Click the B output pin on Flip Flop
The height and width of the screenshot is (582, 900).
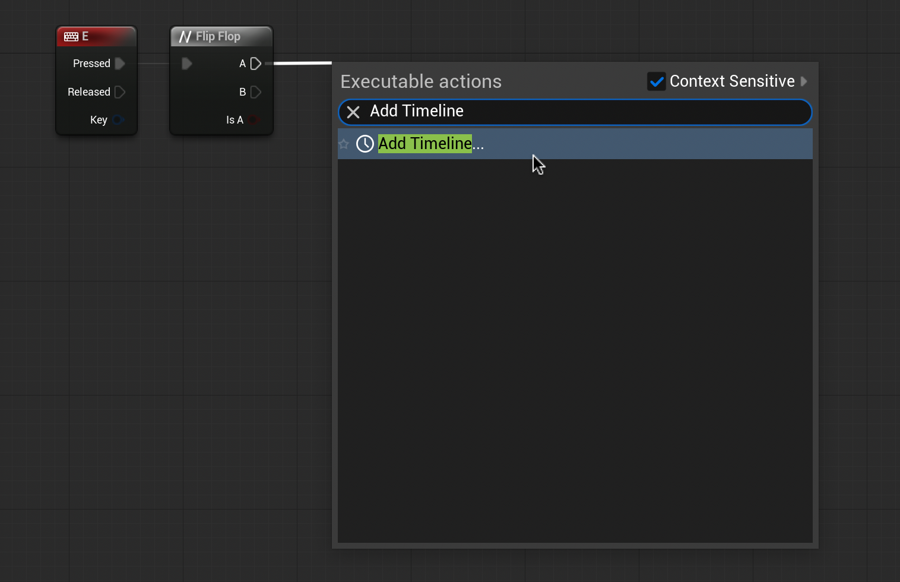pyautogui.click(x=256, y=92)
